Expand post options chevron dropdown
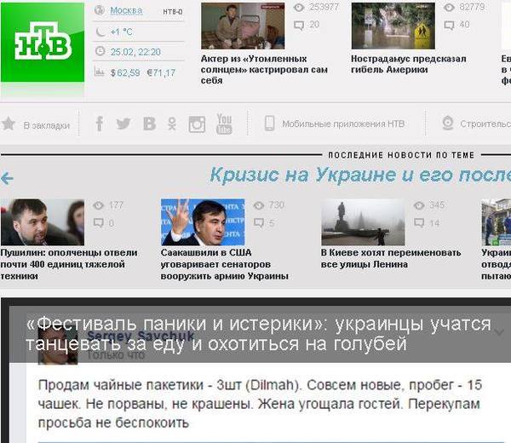The image size is (511, 443). click(x=499, y=332)
